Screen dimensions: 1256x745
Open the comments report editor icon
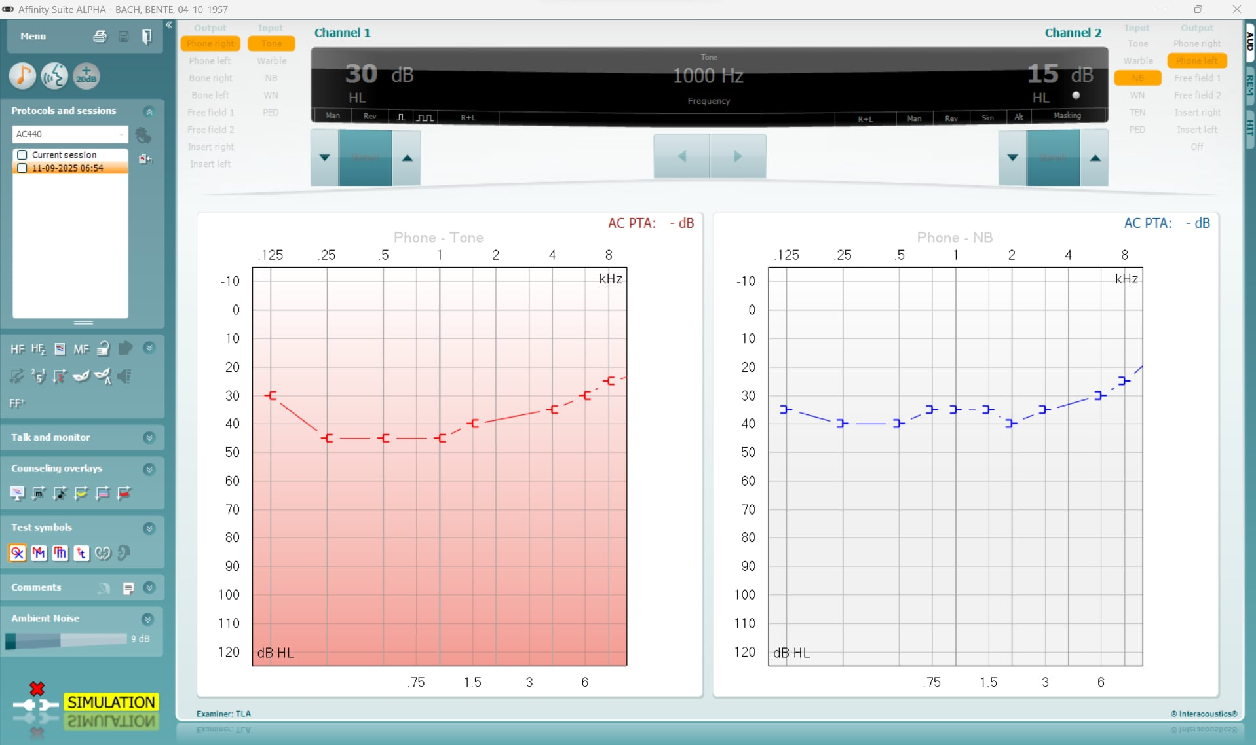[128, 588]
